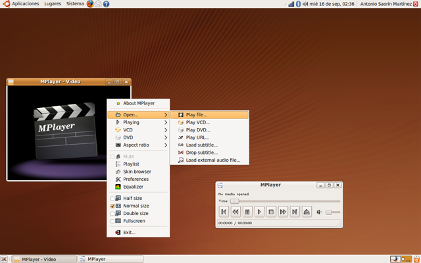Skip to next track button
Viewport: 421px width, 263px height.
(295, 212)
